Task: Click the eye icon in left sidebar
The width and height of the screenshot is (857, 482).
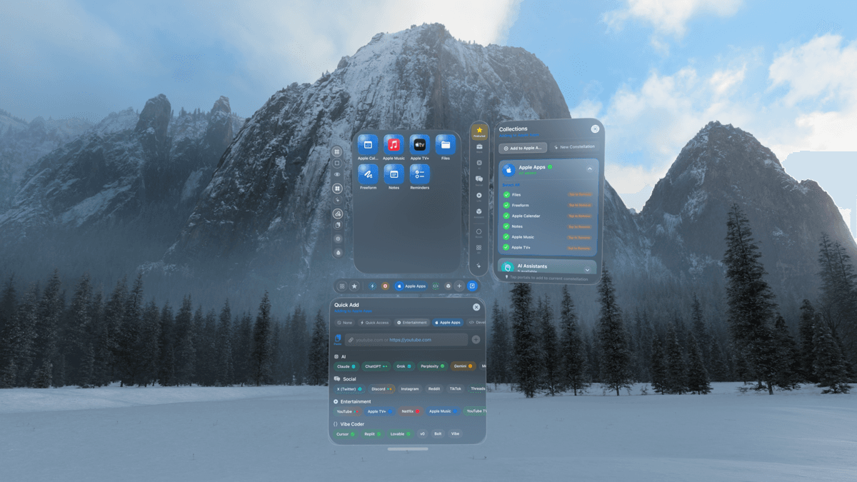Action: pyautogui.click(x=337, y=175)
